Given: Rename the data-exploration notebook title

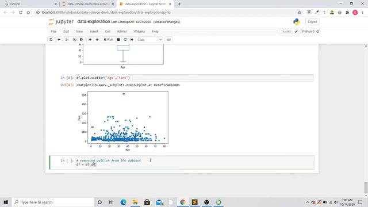Looking at the screenshot, I should click(x=94, y=22).
